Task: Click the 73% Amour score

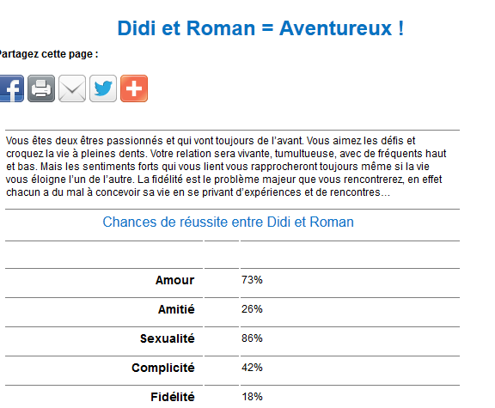Action: point(252,280)
